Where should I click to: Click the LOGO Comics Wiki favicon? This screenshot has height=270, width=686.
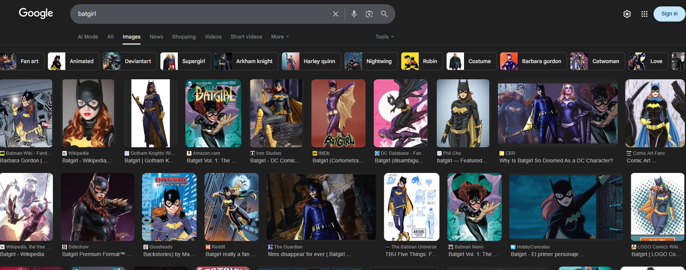tap(634, 247)
